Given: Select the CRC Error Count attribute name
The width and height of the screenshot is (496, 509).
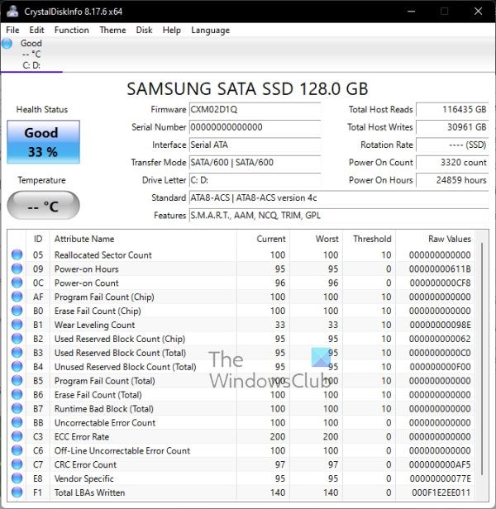Looking at the screenshot, I should pyautogui.click(x=85, y=465).
